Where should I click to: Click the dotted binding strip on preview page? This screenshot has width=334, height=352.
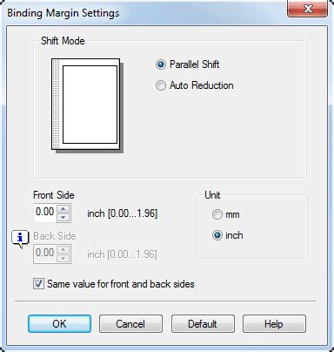click(56, 104)
